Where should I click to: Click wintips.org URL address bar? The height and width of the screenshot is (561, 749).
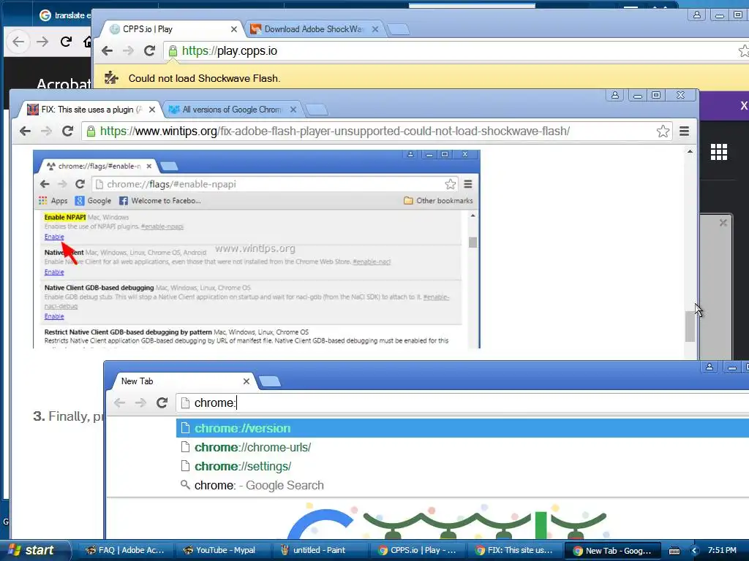pos(377,131)
